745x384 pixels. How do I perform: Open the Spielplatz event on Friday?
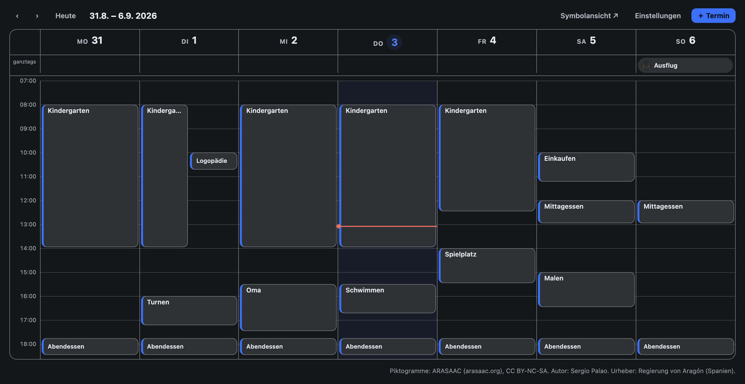pyautogui.click(x=487, y=266)
